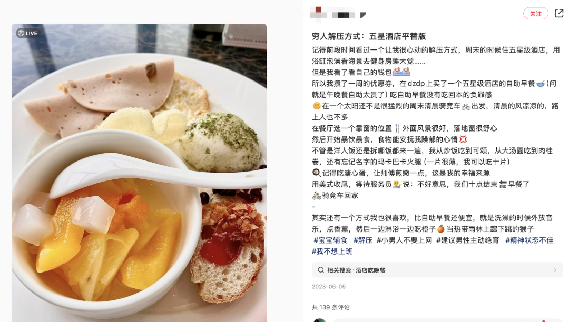569x322 pixels.
Task: Click the share icon at top right
Action: pyautogui.click(x=559, y=13)
